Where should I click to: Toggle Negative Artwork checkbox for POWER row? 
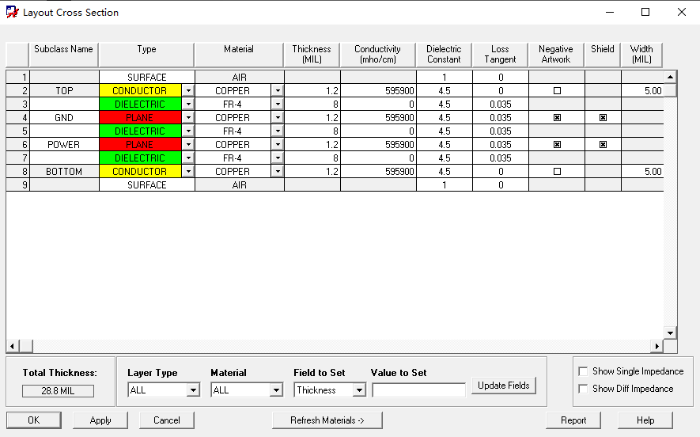click(557, 144)
